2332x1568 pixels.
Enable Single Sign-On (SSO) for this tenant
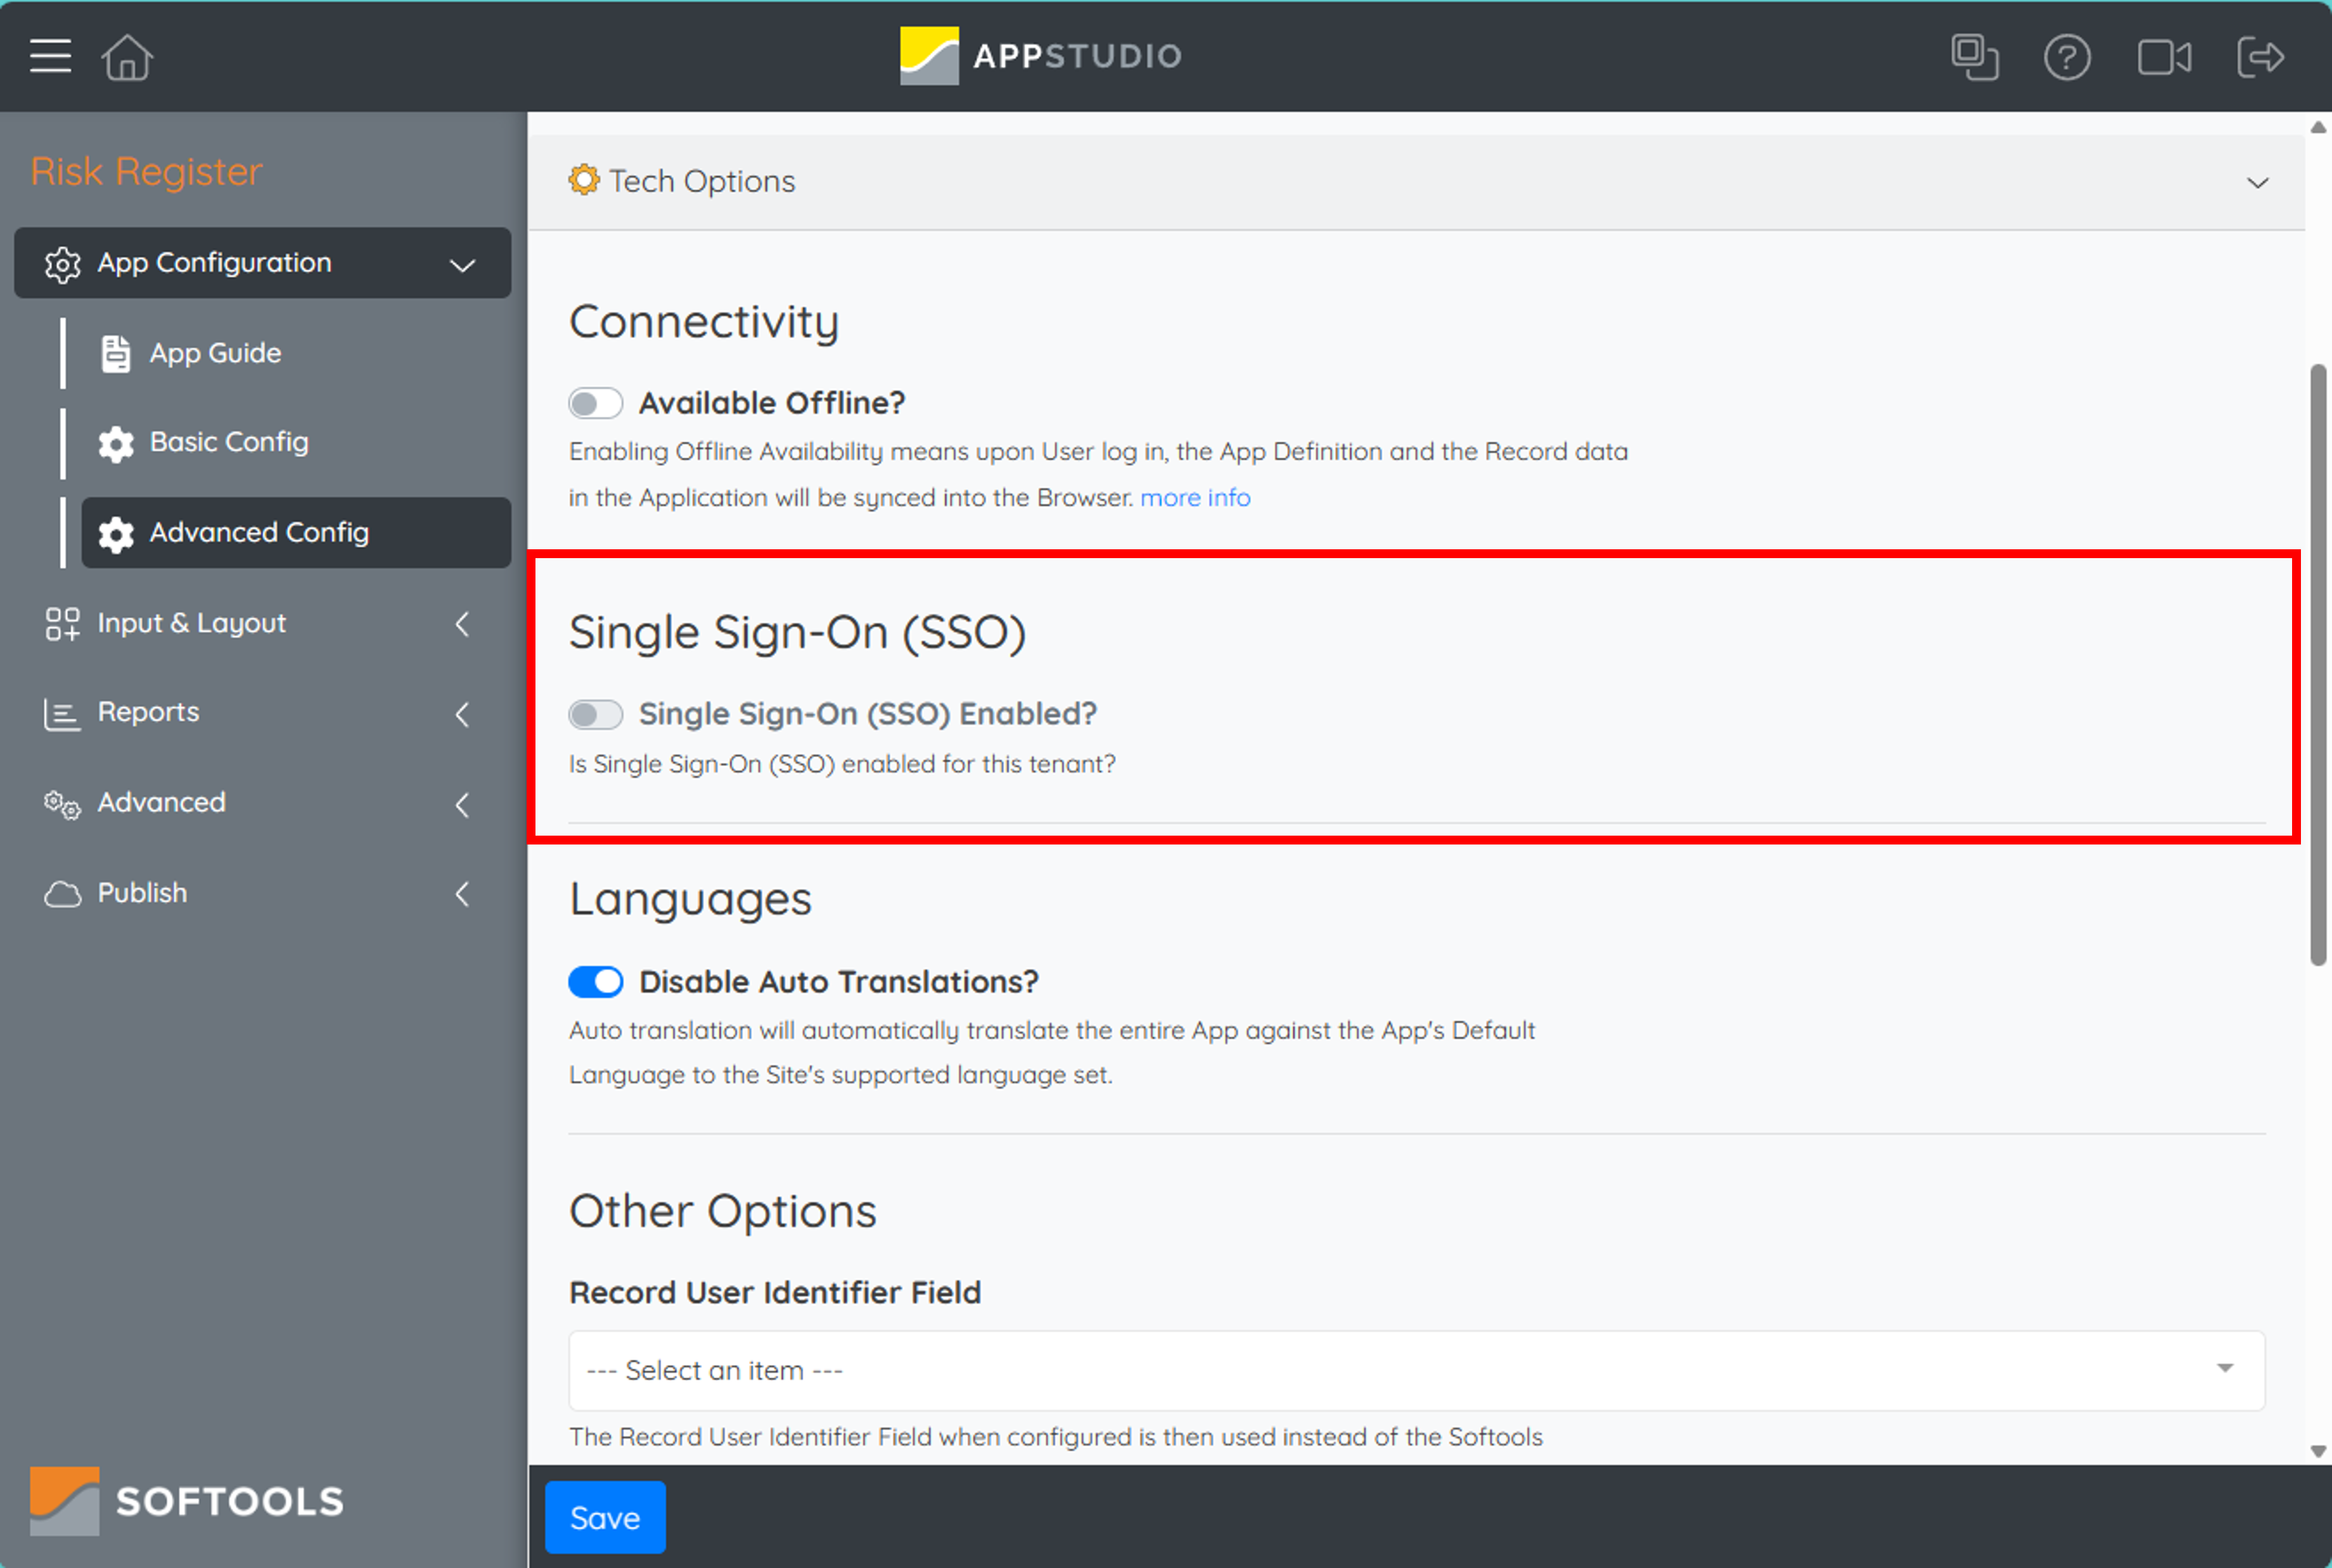pyautogui.click(x=595, y=714)
